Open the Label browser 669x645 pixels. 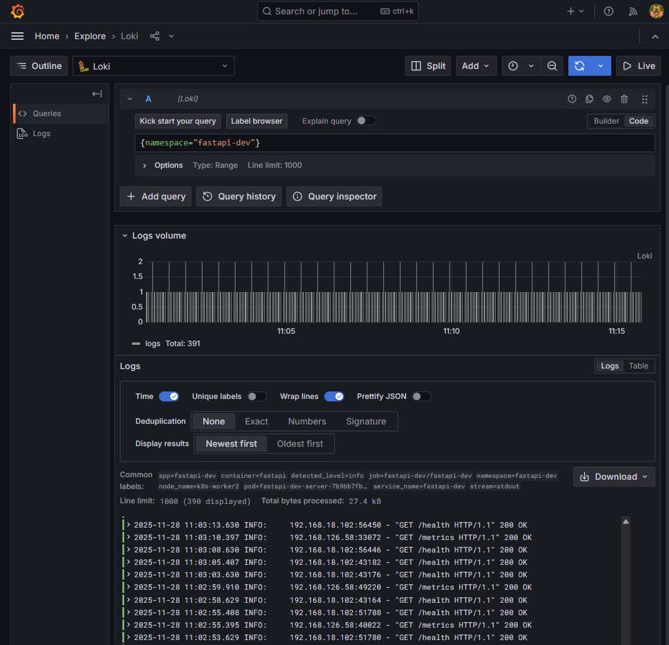257,121
